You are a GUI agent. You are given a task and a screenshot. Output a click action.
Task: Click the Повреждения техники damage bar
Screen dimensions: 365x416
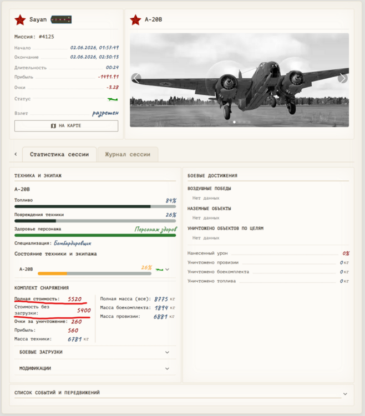(x=95, y=221)
